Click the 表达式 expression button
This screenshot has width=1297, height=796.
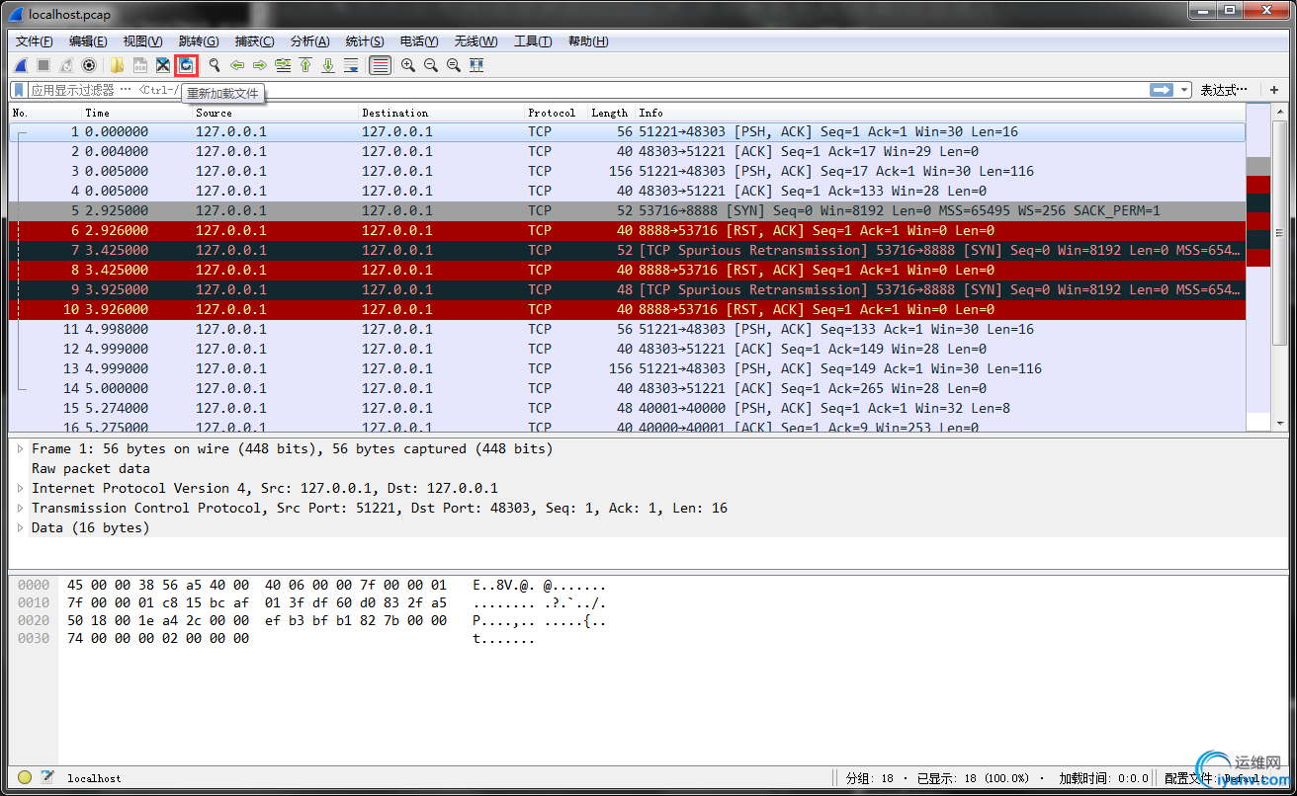coord(1224,90)
